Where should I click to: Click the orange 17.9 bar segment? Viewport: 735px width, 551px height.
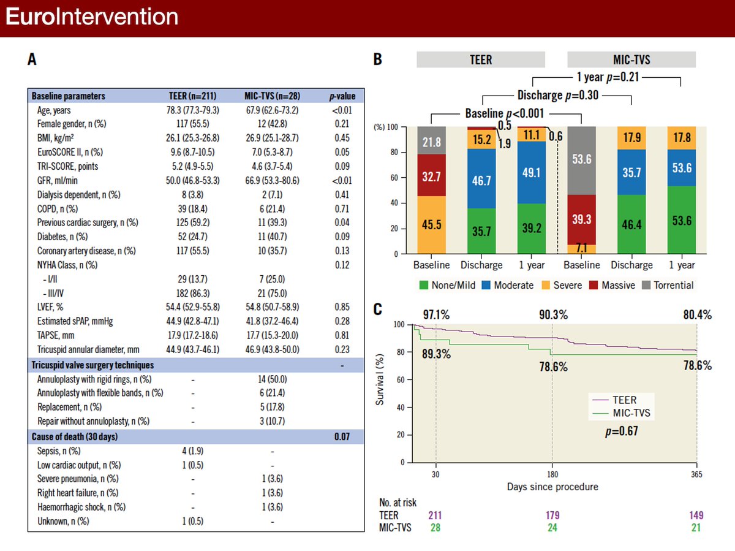pyautogui.click(x=632, y=139)
